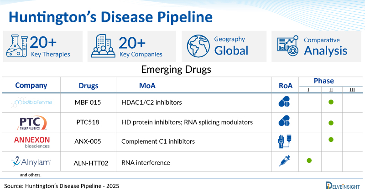Click the Drugs column header
Image resolution: width=365 pixels, height=191 pixels.
89,86
